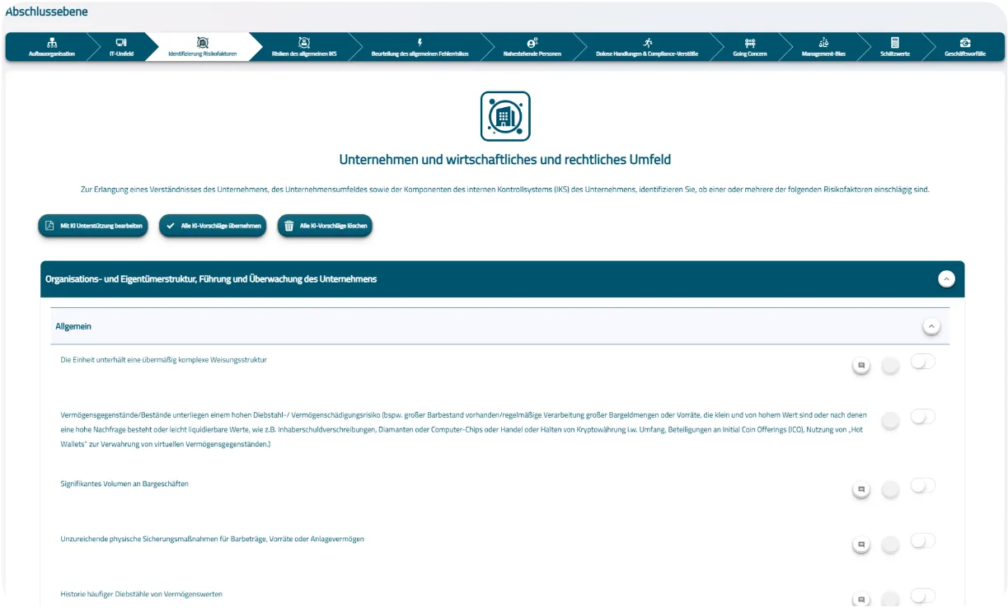
Task: Click text starting 'Unzureichende physische Sicherungsmaßnahmen für Barbeträge'
Action: [x=213, y=539]
